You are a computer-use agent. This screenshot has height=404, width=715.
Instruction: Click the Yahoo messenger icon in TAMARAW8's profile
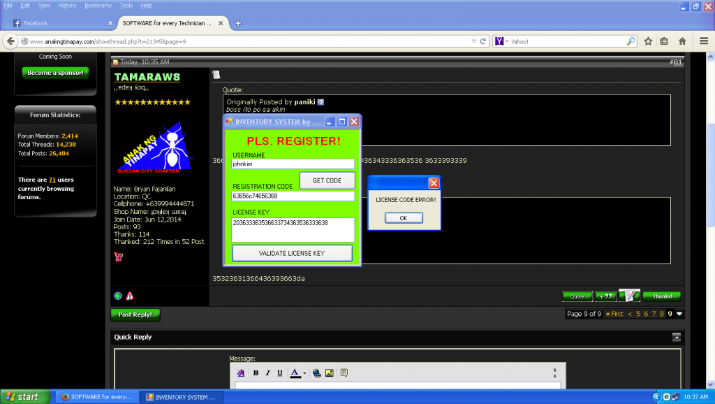[x=119, y=257]
